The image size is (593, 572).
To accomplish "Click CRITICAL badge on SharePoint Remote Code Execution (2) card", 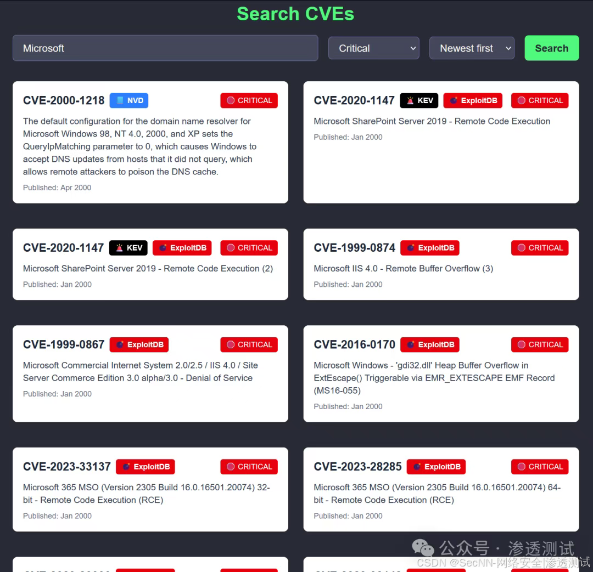I will click(x=249, y=248).
